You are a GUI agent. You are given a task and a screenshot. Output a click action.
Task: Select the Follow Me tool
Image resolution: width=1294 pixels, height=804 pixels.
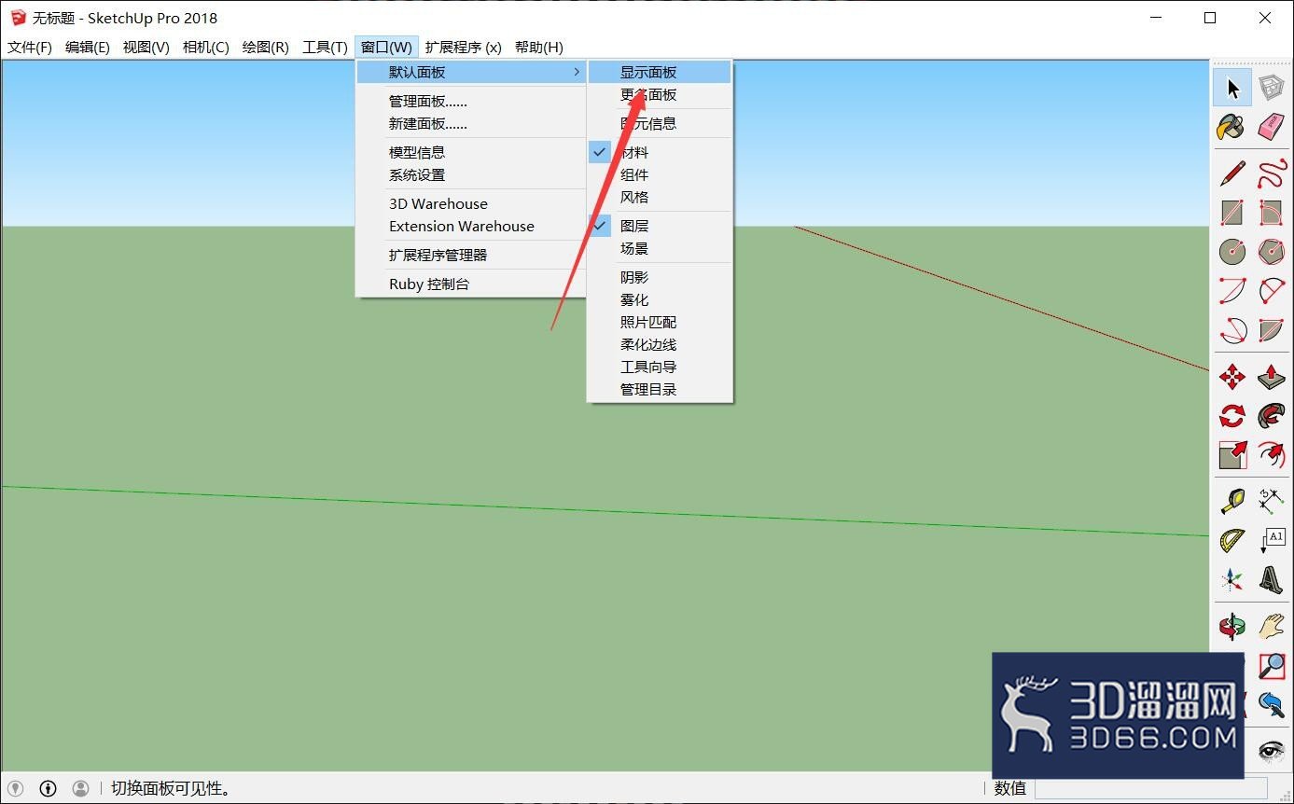click(x=1271, y=415)
